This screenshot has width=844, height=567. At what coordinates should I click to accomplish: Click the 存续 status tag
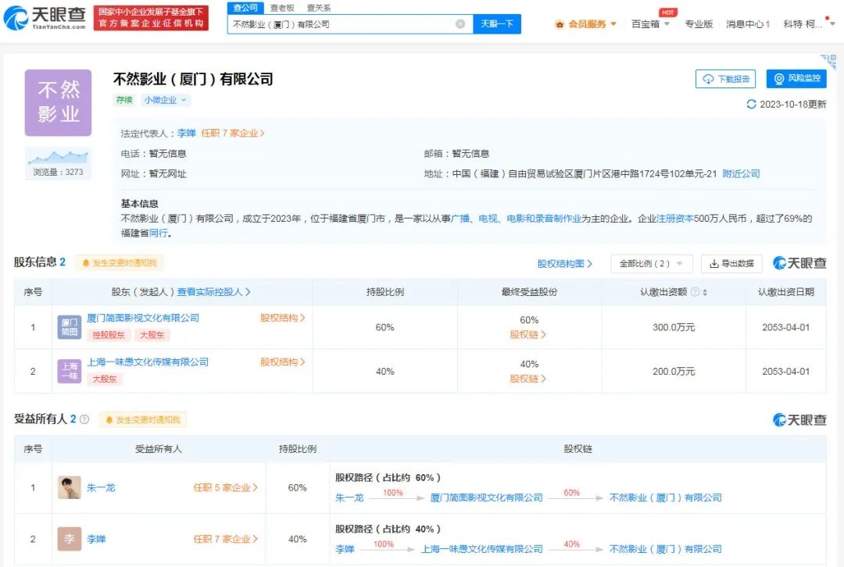click(x=124, y=100)
